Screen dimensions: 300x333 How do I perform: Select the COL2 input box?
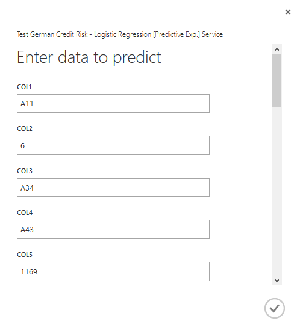[x=113, y=145]
